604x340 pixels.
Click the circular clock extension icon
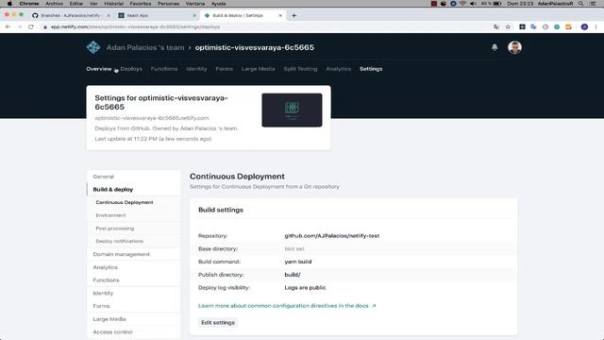tap(545, 26)
